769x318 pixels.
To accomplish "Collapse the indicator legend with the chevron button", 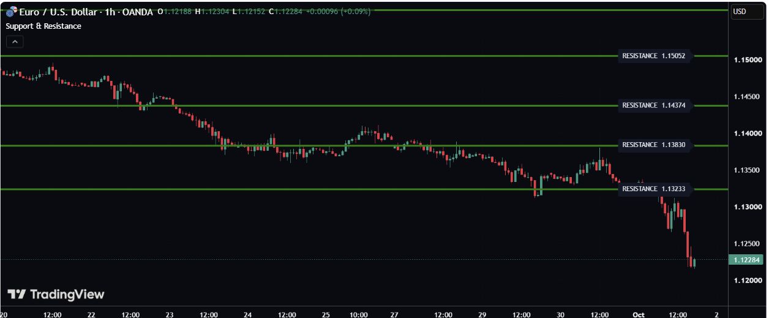I will 15,42.
